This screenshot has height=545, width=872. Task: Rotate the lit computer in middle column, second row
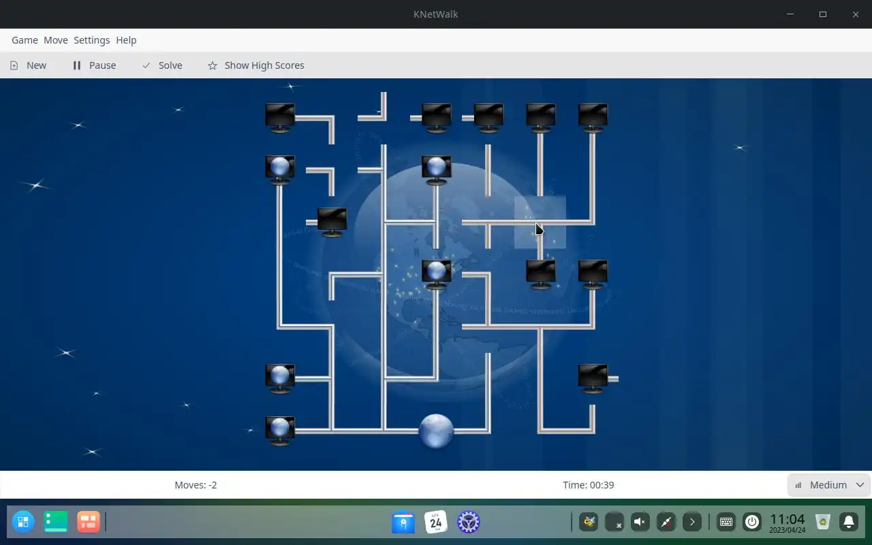[x=436, y=170]
